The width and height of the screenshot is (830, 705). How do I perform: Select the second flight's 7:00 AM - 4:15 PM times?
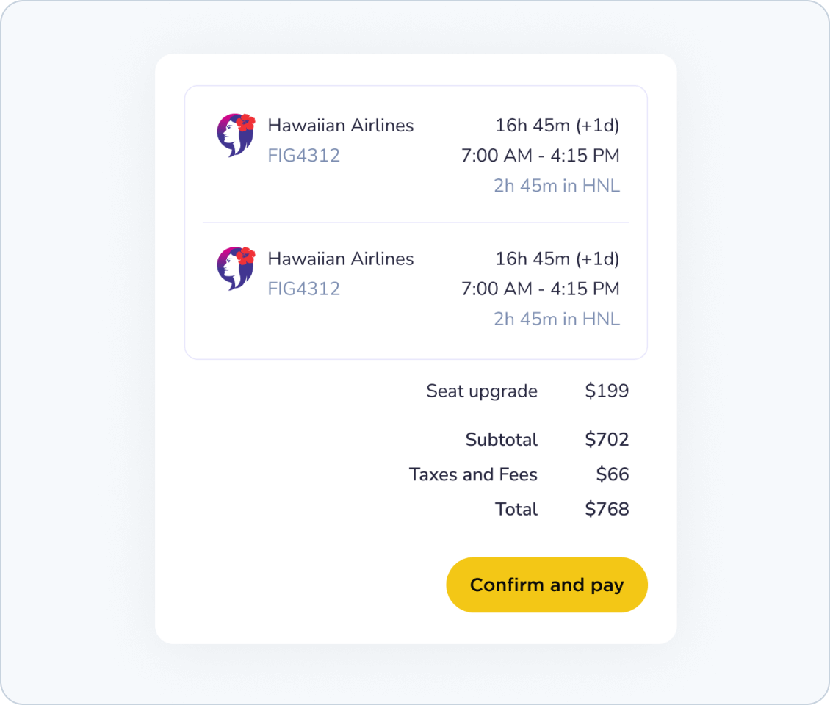540,289
